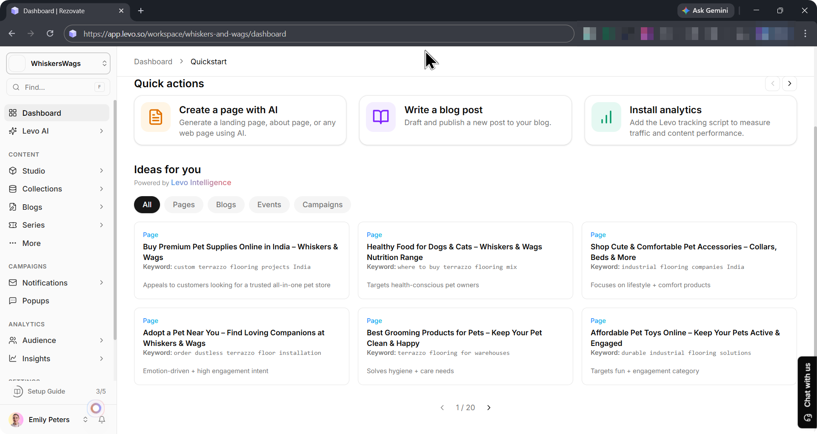Expand the Collections section
The image size is (817, 434).
click(x=101, y=189)
